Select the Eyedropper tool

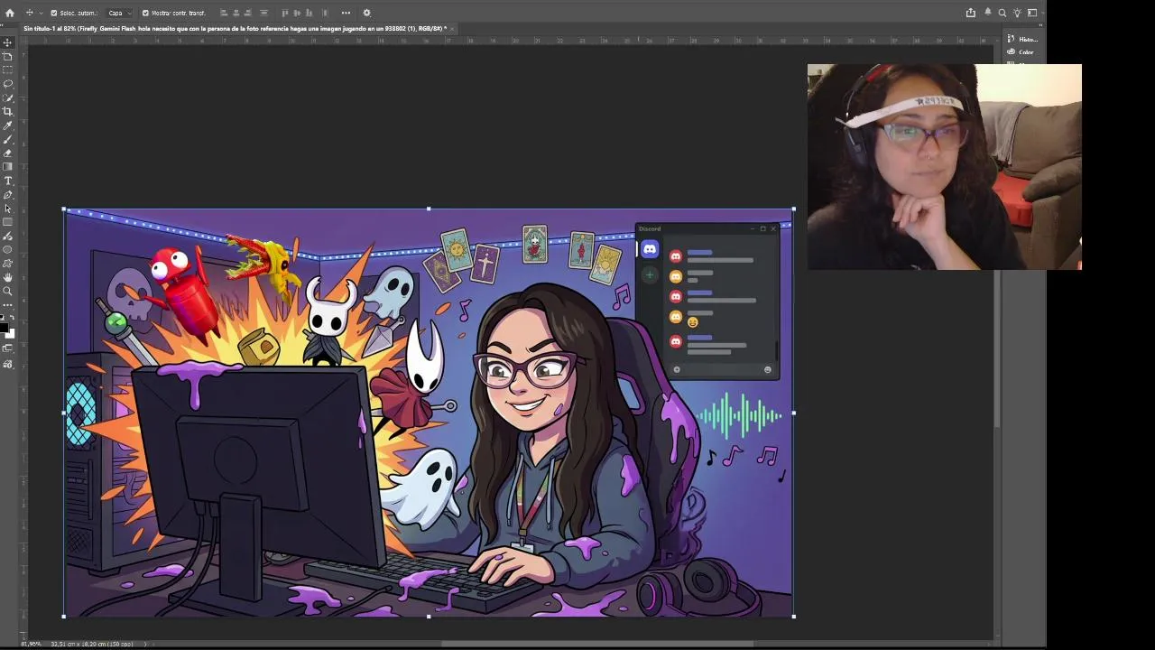point(8,125)
